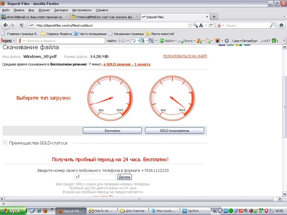This screenshot has width=287, height=215.
Task: Open Часто посещаемые bookmark folder
Action: (90, 34)
